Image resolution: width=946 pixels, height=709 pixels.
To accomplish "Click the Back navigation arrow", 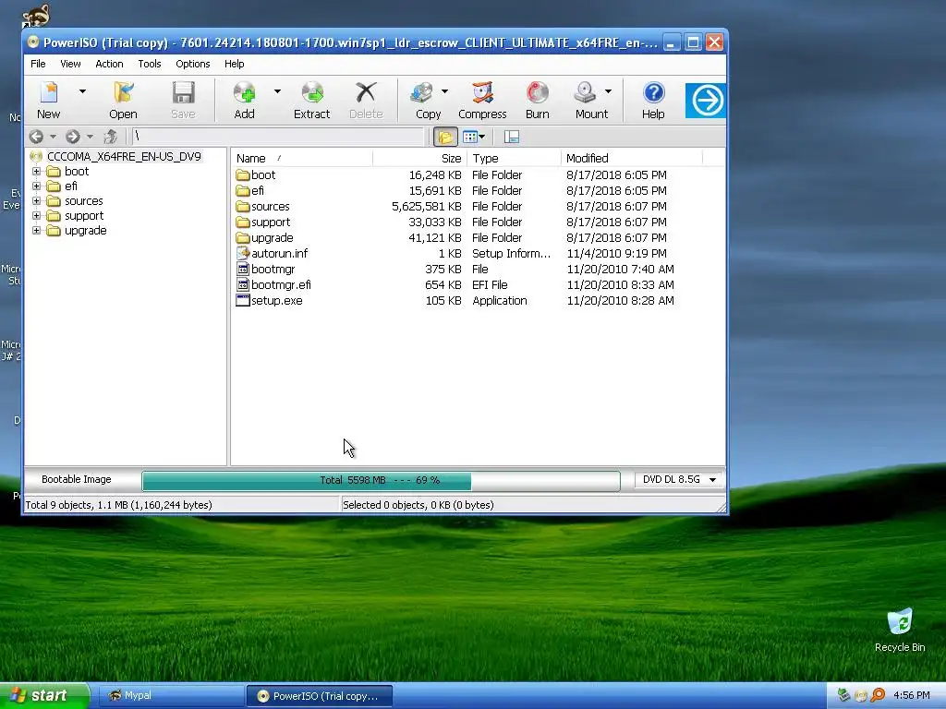I will [x=36, y=137].
